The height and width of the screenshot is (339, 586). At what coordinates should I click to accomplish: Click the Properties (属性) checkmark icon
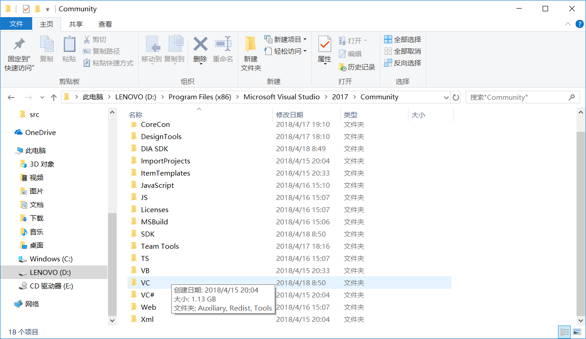(324, 44)
